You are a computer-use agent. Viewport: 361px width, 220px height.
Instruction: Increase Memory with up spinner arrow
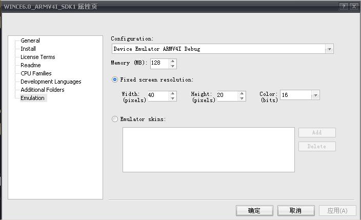pos(173,61)
